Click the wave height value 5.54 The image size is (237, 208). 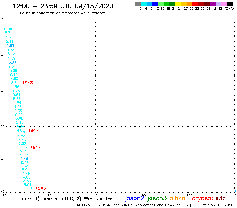tap(28, 185)
